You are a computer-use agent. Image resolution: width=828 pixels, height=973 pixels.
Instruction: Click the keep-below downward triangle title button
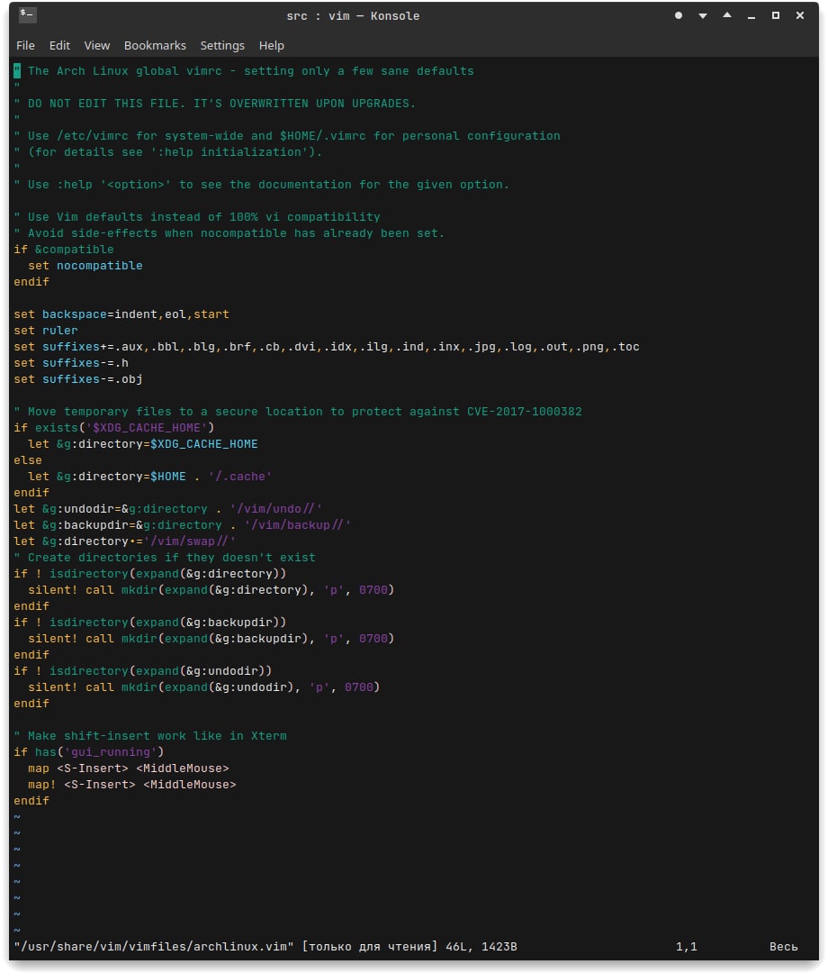(x=703, y=15)
